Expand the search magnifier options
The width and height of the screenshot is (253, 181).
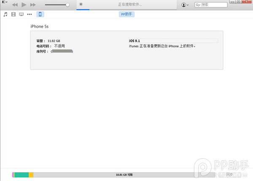pos(198,5)
